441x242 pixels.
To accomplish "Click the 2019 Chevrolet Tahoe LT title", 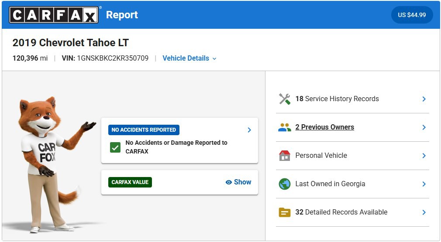I will [x=71, y=43].
